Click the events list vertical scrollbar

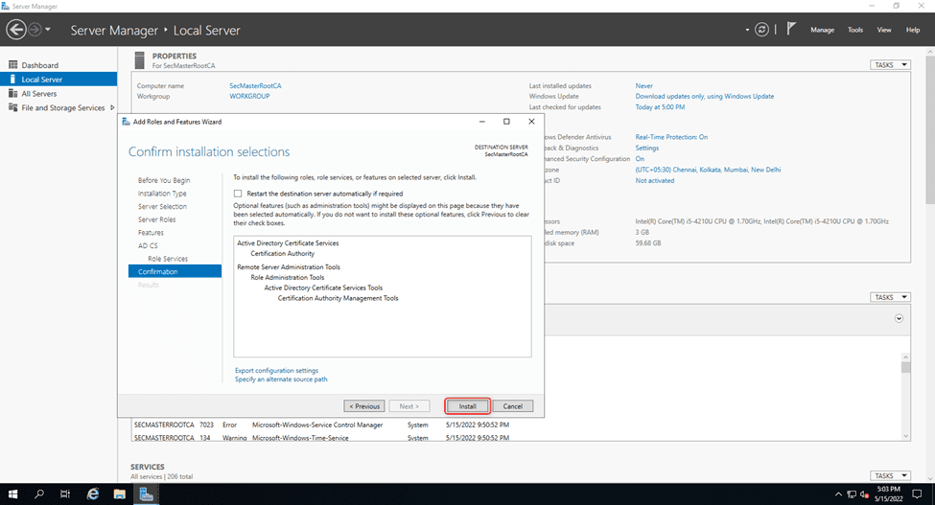pos(906,396)
